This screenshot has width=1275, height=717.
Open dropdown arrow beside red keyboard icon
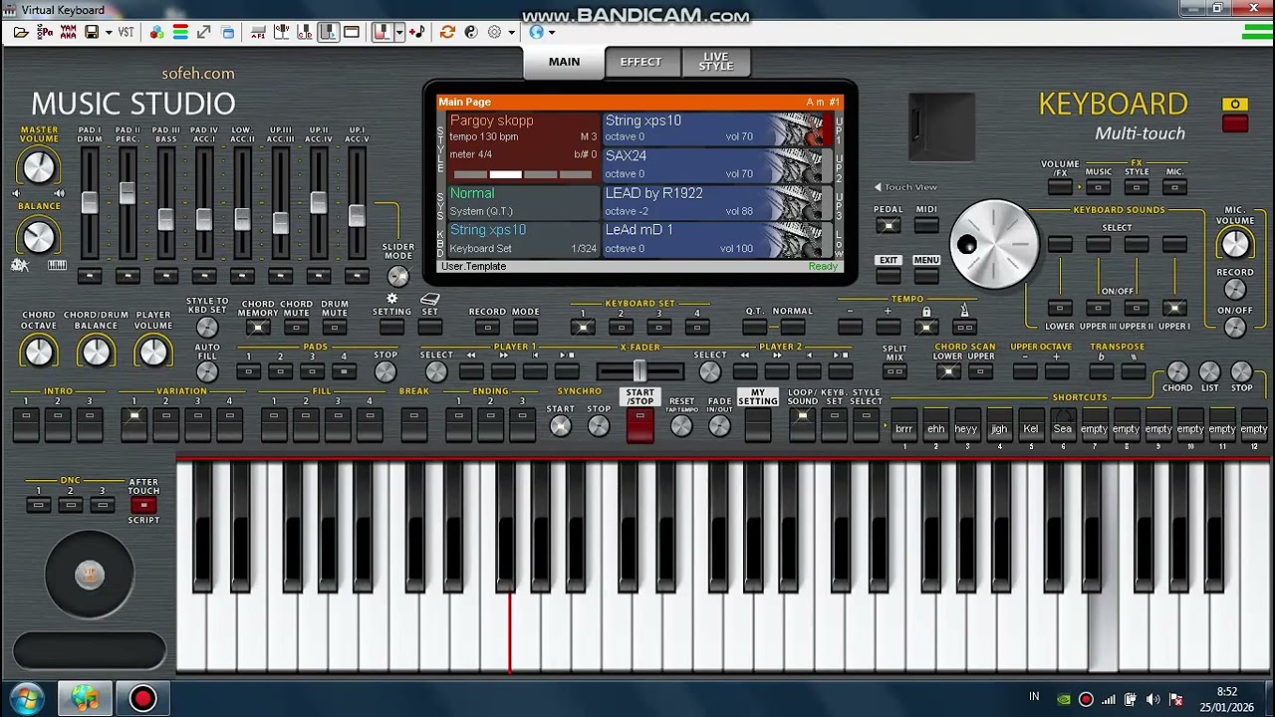pos(399,33)
